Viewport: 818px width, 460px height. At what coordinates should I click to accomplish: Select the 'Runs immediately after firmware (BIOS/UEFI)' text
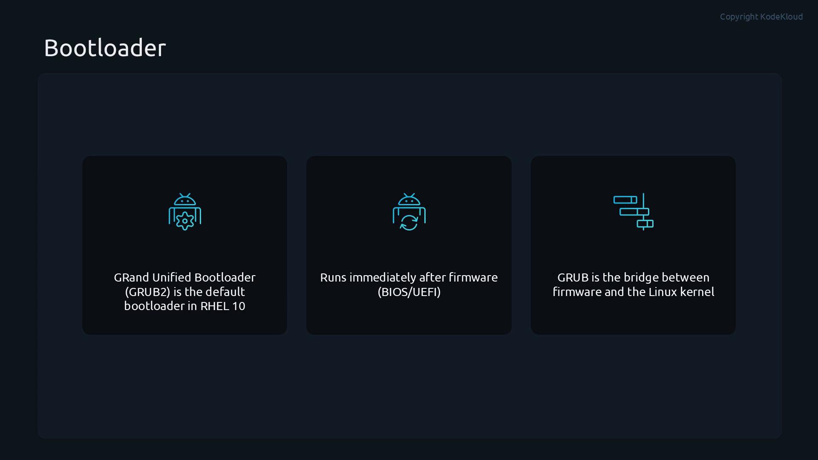pos(409,285)
